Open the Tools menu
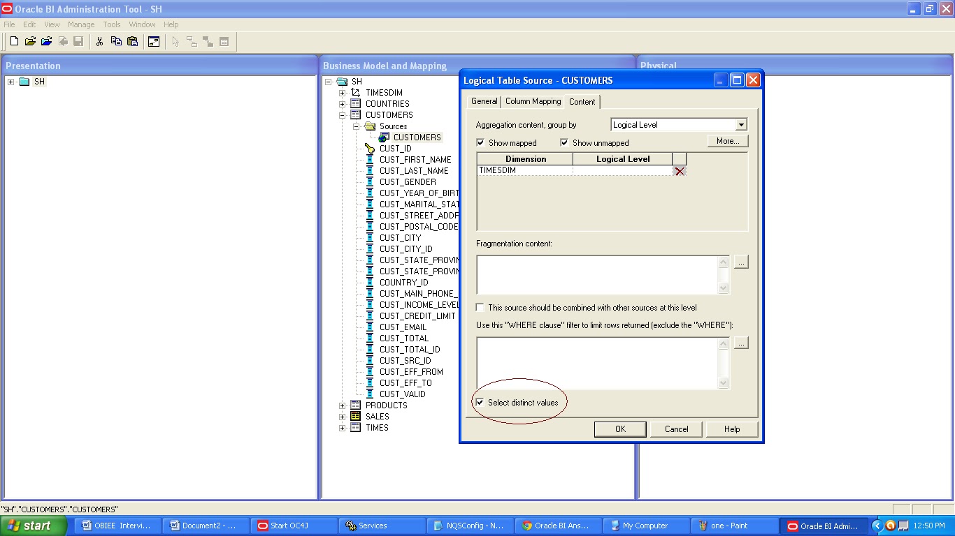 pyautogui.click(x=112, y=24)
